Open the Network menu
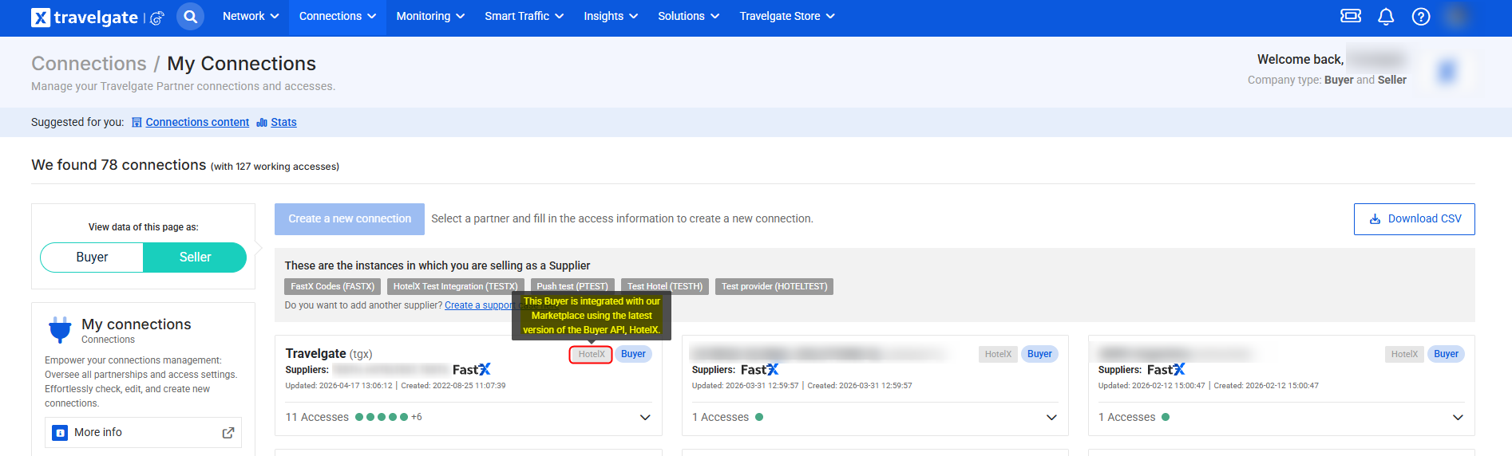Screen dimensions: 1512x456 click(x=251, y=16)
